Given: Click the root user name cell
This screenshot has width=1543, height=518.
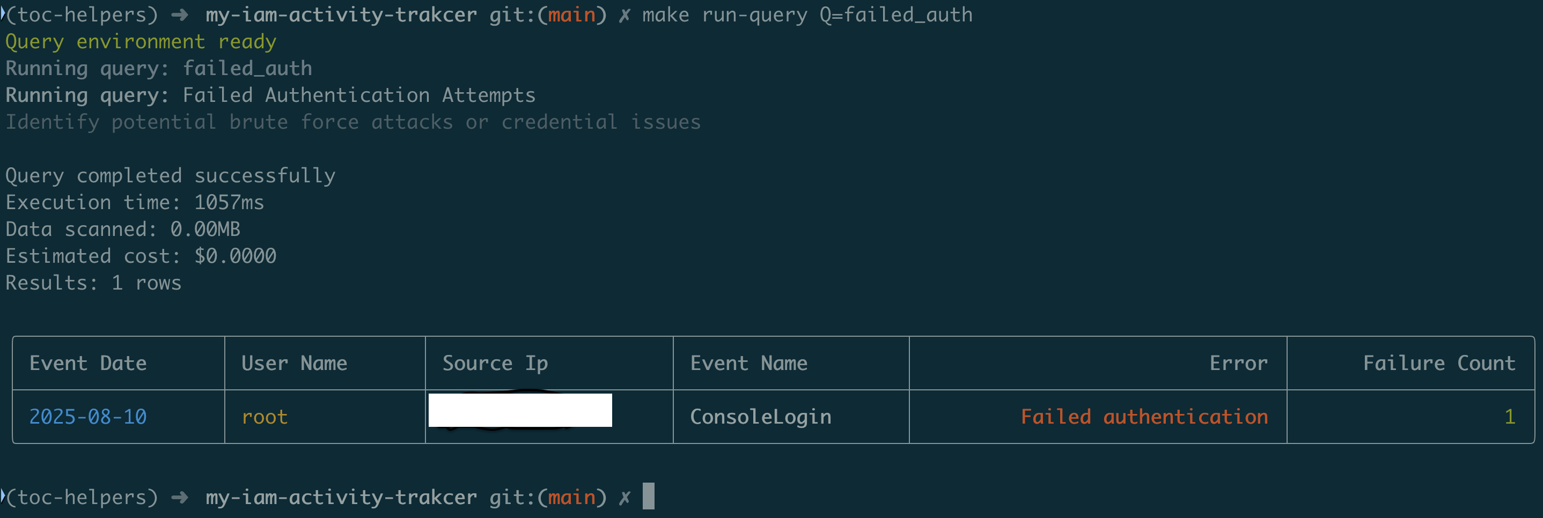Looking at the screenshot, I should pos(264,417).
